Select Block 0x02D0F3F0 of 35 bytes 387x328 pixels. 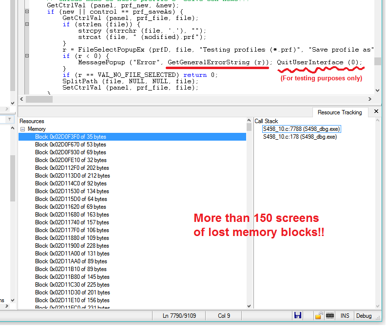point(133,138)
